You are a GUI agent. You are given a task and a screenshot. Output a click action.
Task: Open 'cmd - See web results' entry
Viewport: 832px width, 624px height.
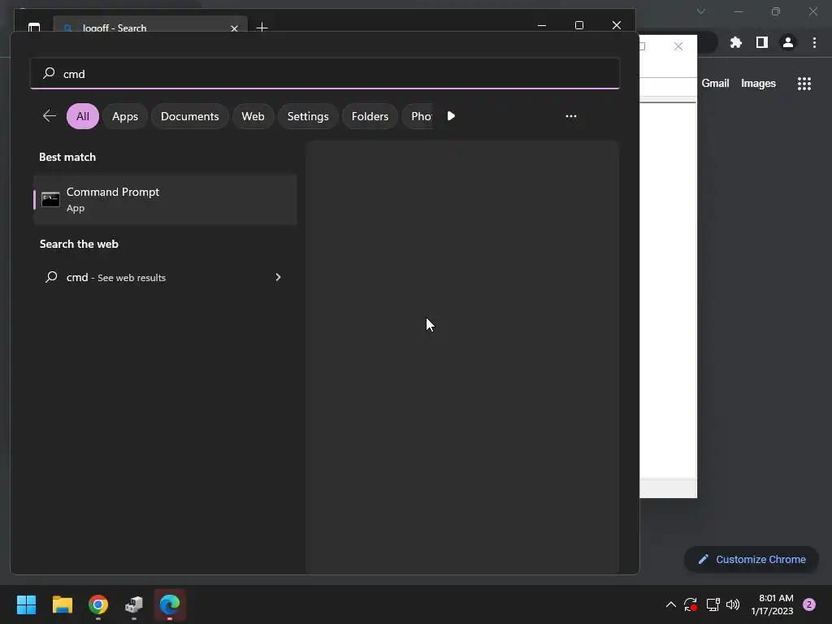pyautogui.click(x=164, y=277)
